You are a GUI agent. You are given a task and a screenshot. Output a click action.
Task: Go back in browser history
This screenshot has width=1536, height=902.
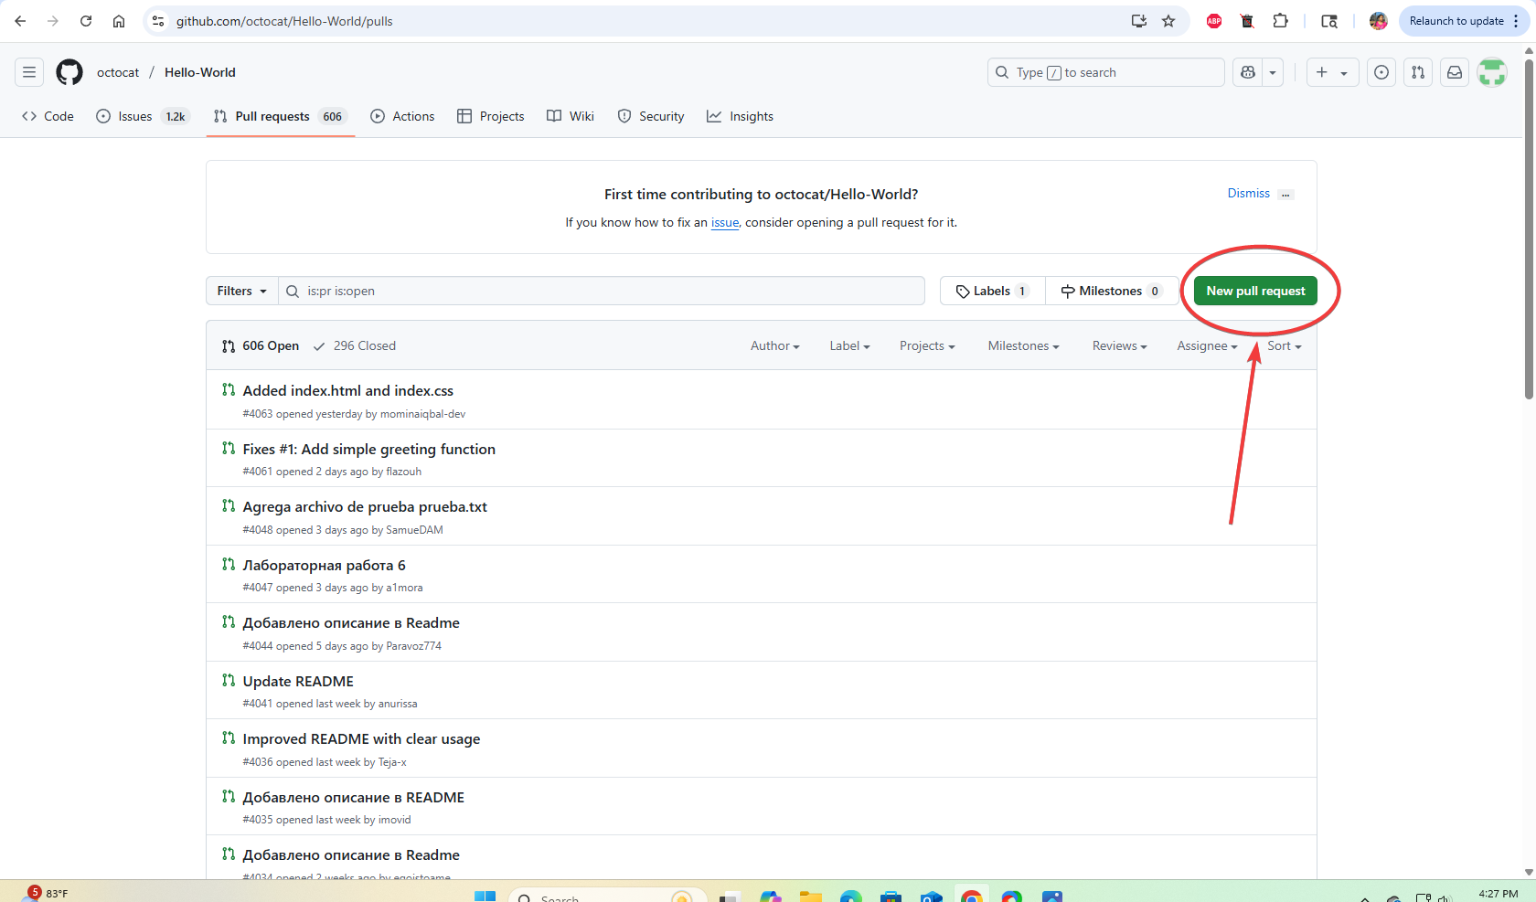[20, 21]
